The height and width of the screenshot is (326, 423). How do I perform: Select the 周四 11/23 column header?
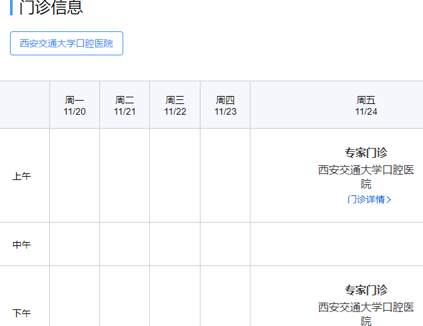[x=225, y=105]
